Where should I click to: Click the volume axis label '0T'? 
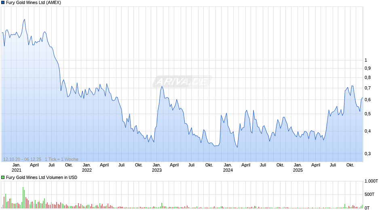pyautogui.click(x=367, y=208)
